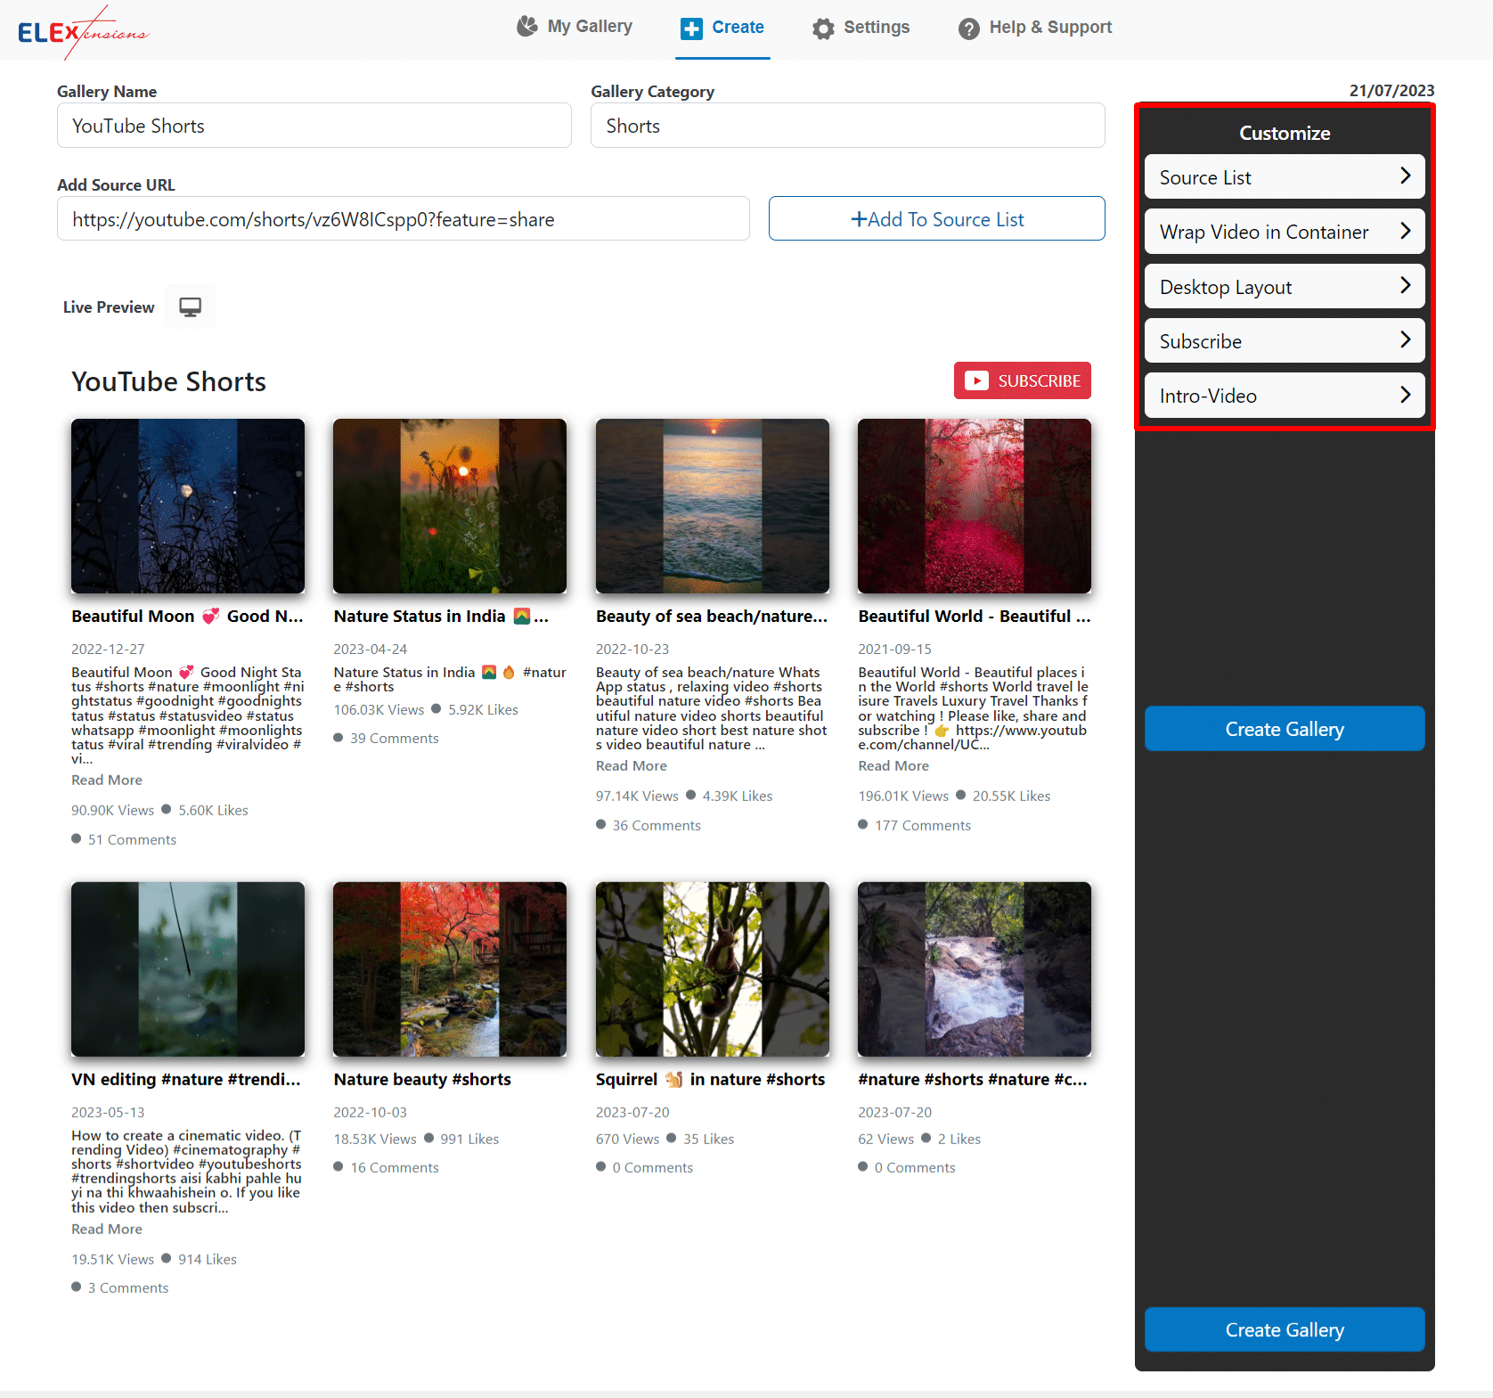This screenshot has height=1398, width=1493.
Task: Click the Create plus icon
Action: pos(691,29)
